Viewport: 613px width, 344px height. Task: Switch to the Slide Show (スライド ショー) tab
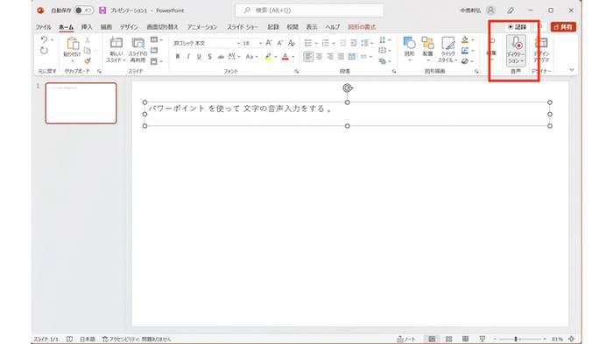(x=243, y=27)
